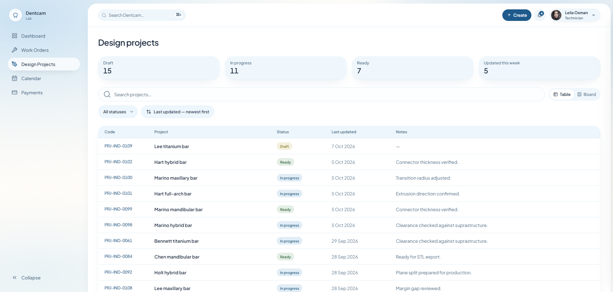Viewport: 613px width, 292px height.
Task: Click the Collapse double-chevron icon
Action: 15,278
